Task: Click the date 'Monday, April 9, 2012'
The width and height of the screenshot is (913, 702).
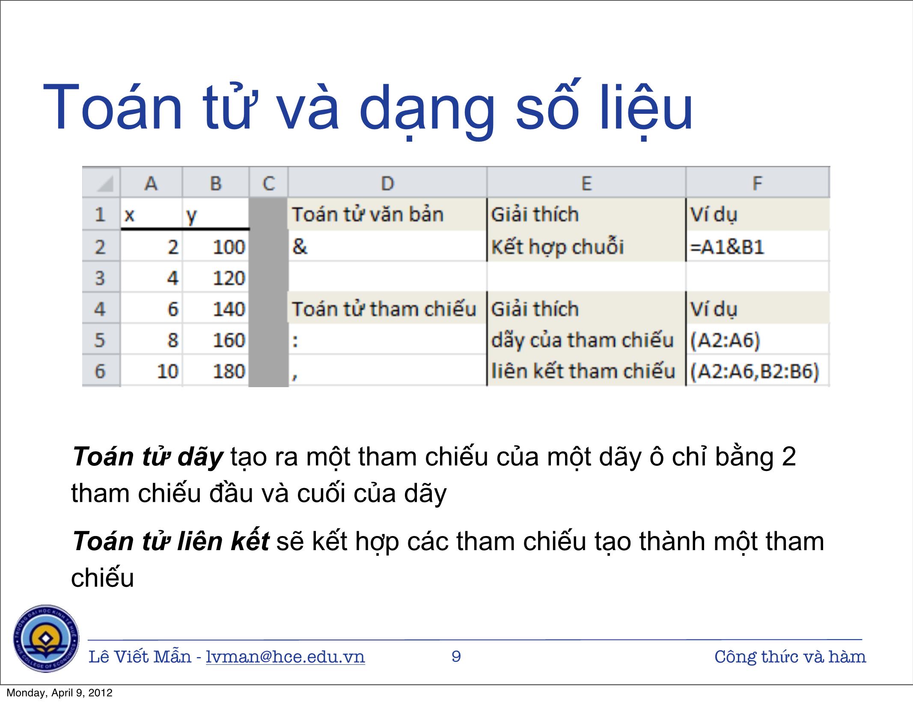Action: coord(59,693)
